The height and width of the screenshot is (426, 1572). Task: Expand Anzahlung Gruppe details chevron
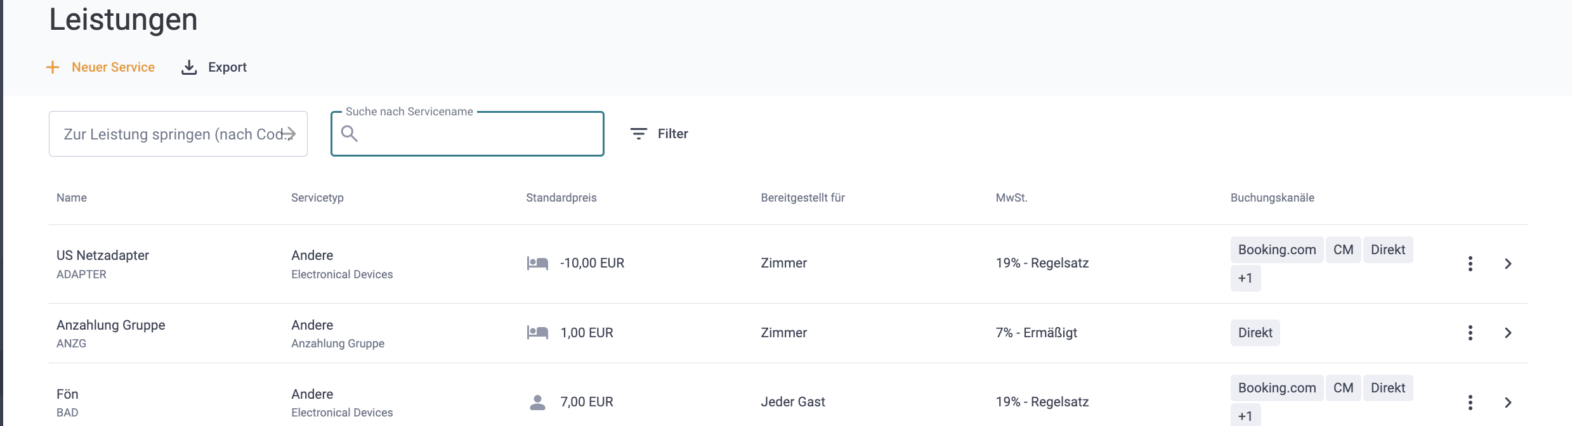pos(1509,333)
